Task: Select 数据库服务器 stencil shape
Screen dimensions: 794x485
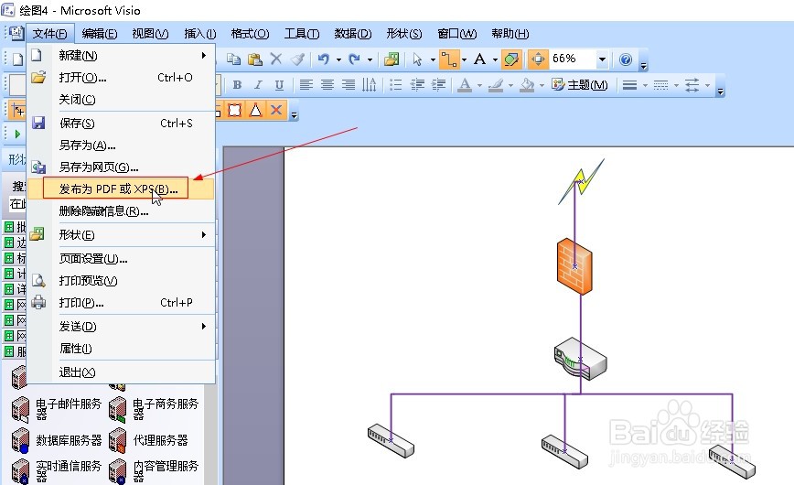Action: point(57,440)
